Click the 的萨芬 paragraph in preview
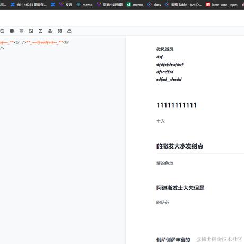 click(x=163, y=202)
